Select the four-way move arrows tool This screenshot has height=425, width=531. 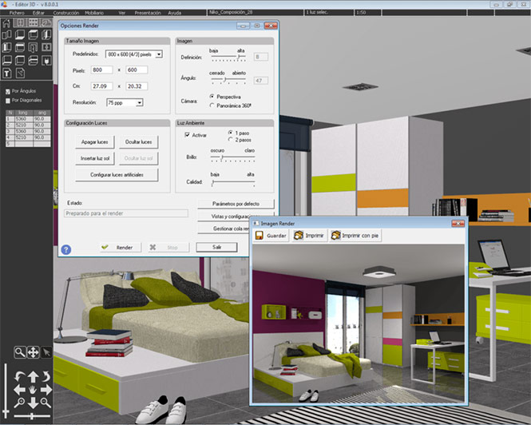coord(33,352)
